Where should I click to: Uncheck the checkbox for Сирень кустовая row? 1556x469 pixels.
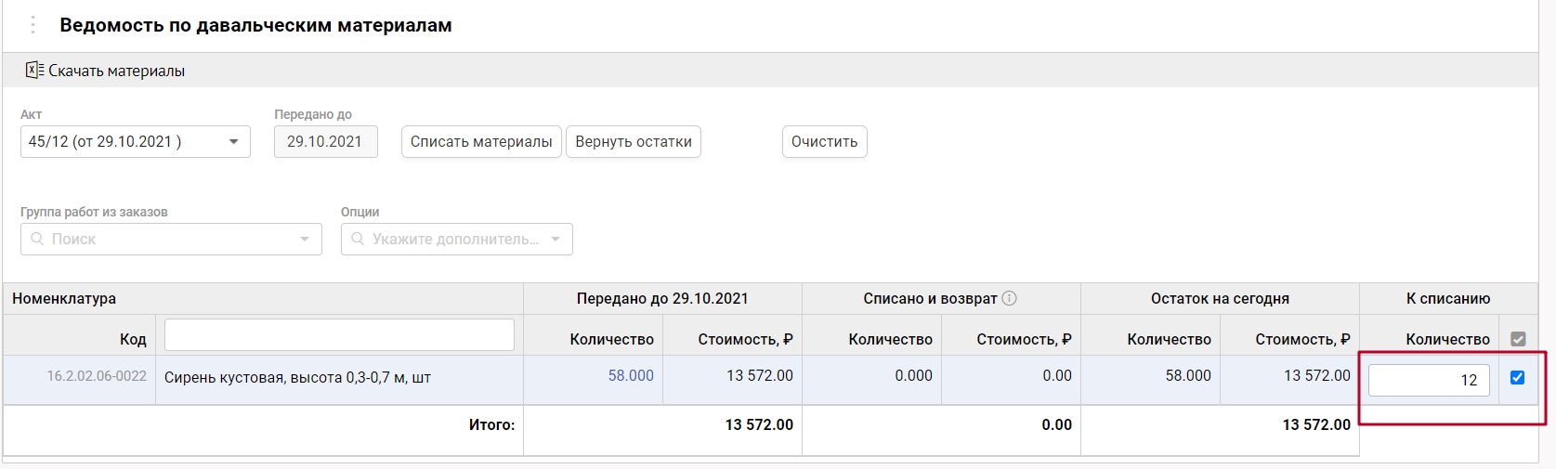tap(1517, 377)
